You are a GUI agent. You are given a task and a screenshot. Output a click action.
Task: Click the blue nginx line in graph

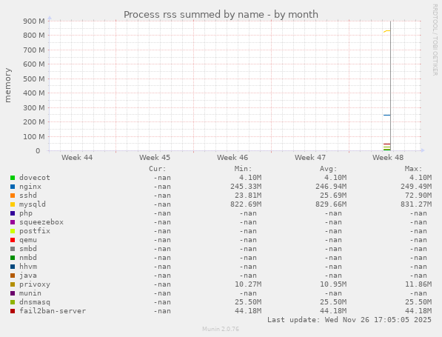pyautogui.click(x=386, y=115)
